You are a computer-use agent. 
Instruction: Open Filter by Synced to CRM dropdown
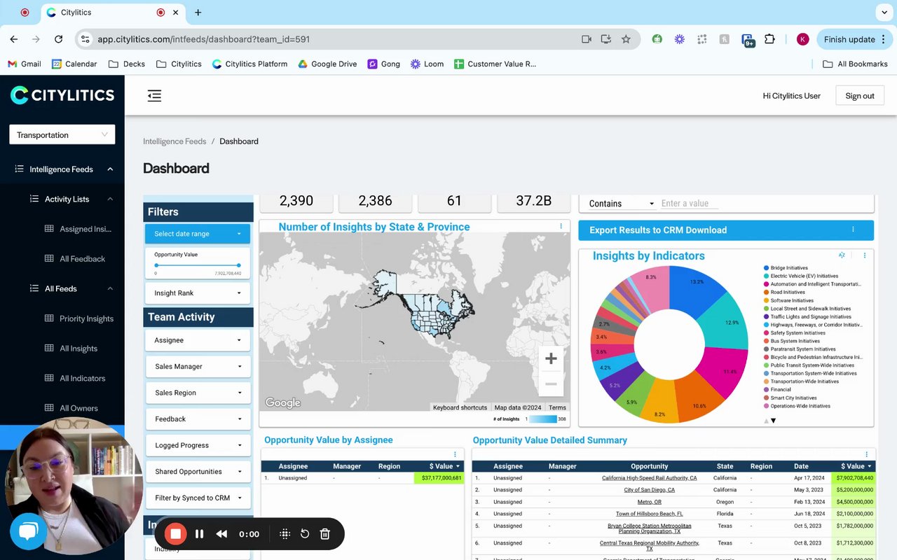(198, 498)
